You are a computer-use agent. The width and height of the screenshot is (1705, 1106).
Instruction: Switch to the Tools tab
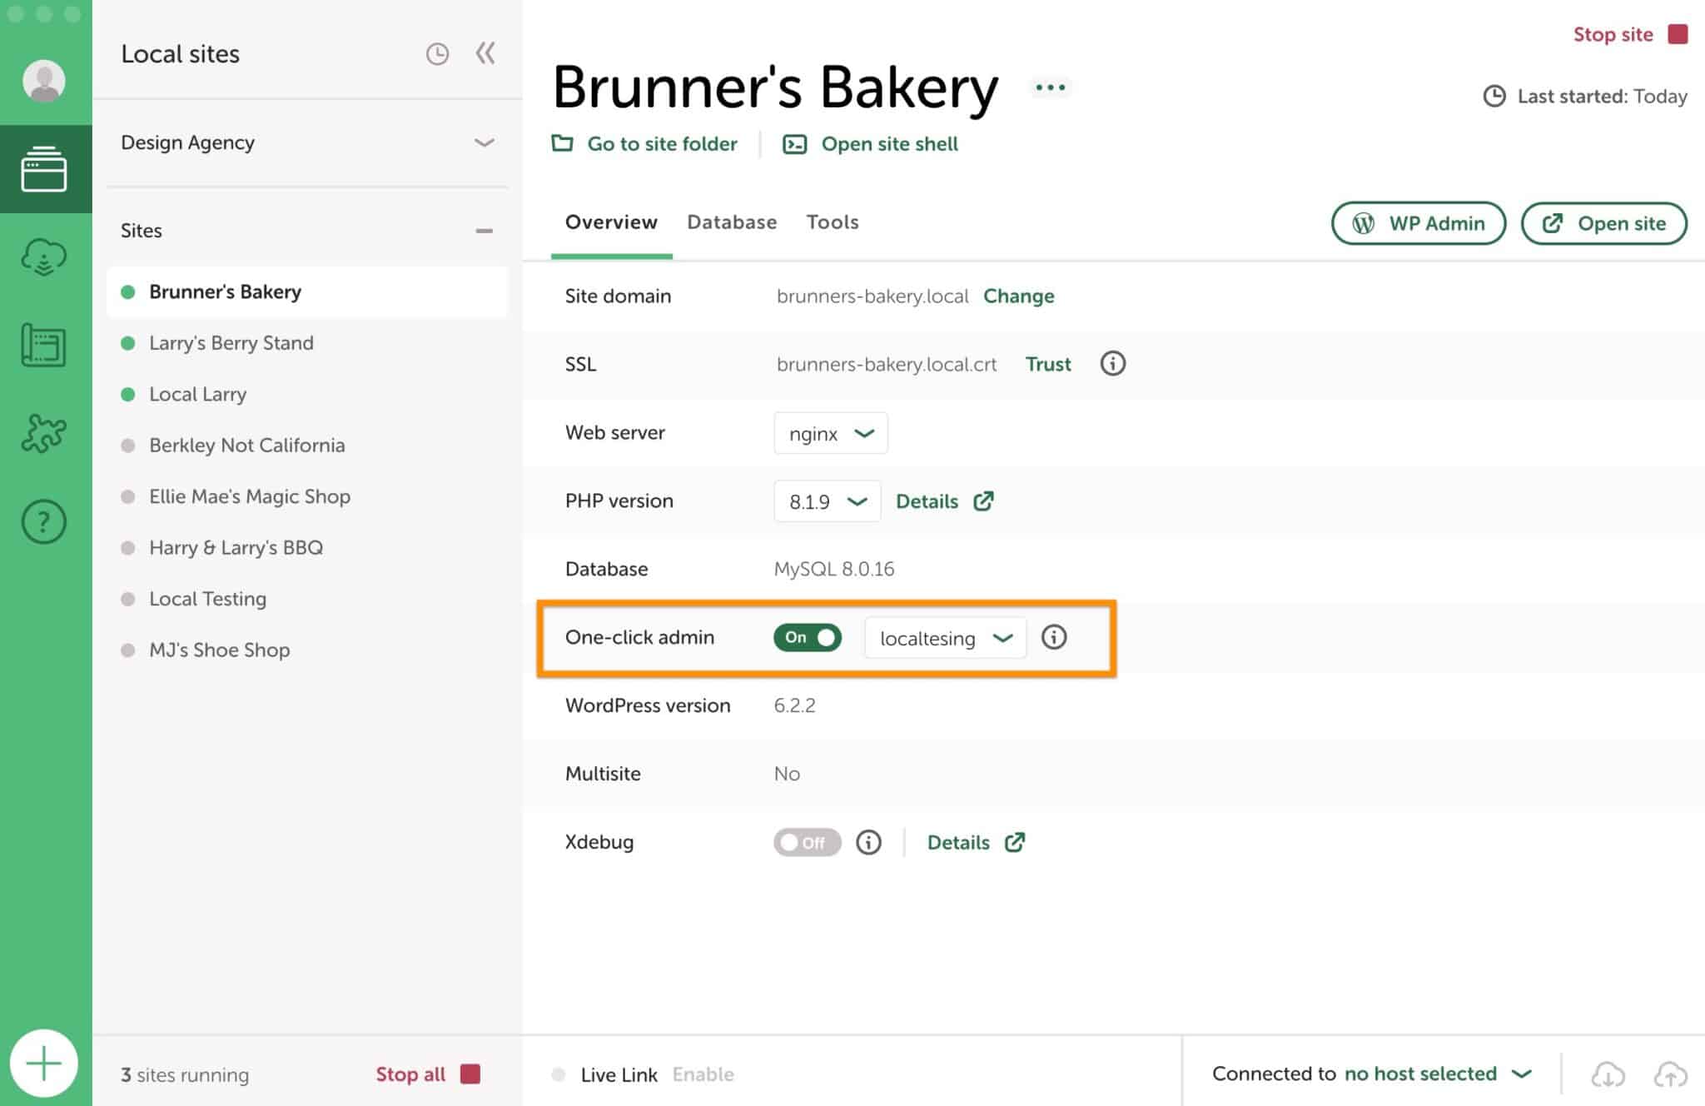coord(832,222)
